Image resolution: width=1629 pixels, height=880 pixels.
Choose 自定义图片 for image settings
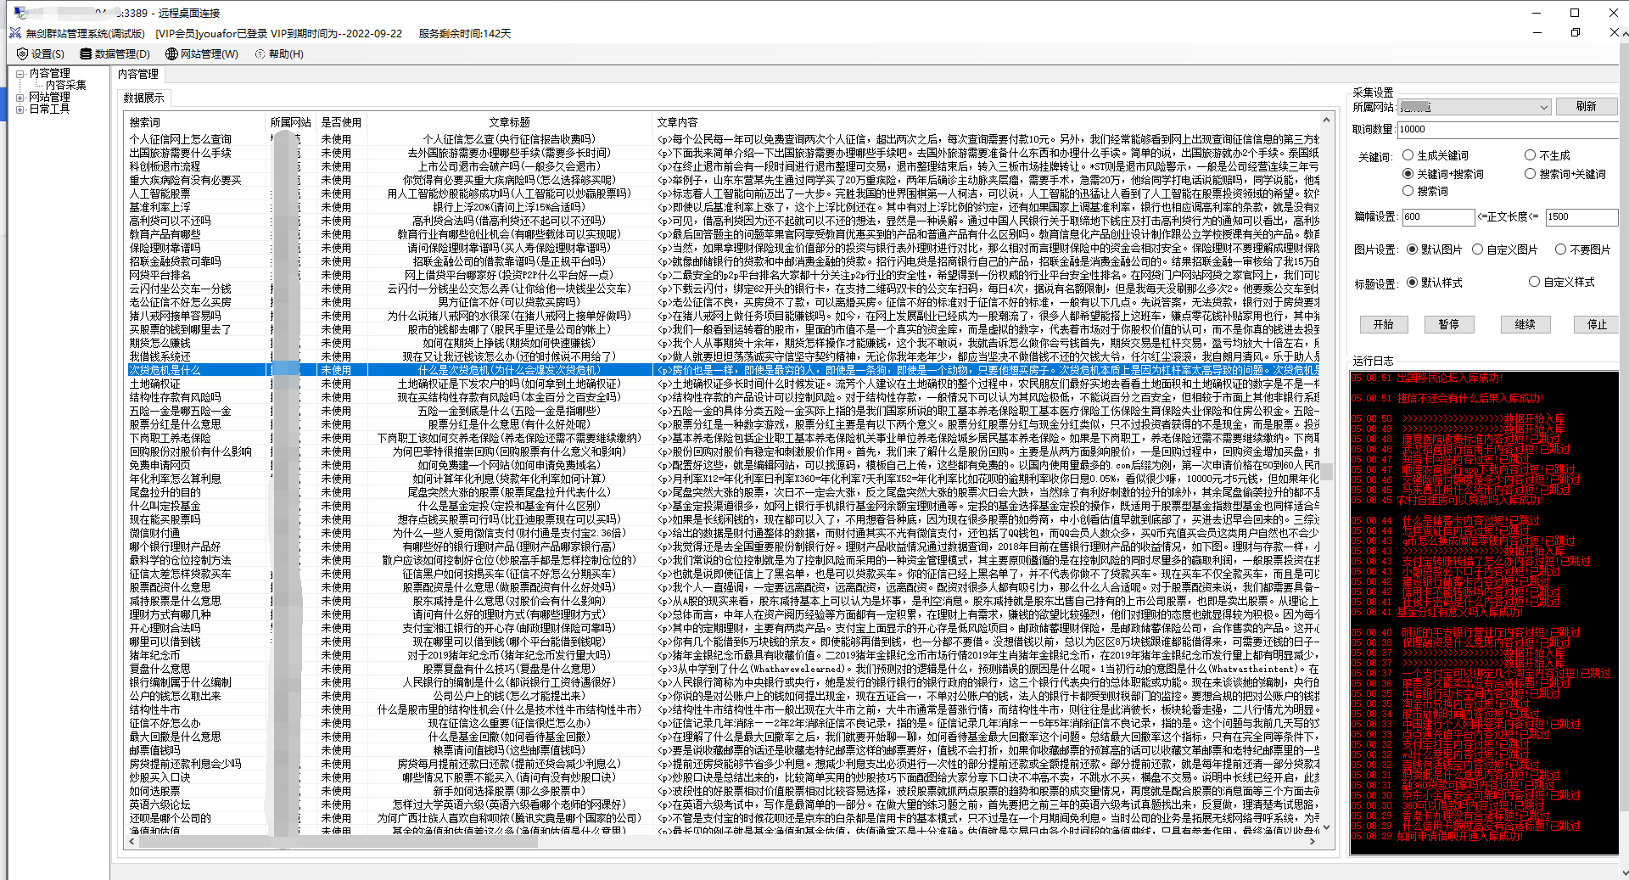(1505, 249)
